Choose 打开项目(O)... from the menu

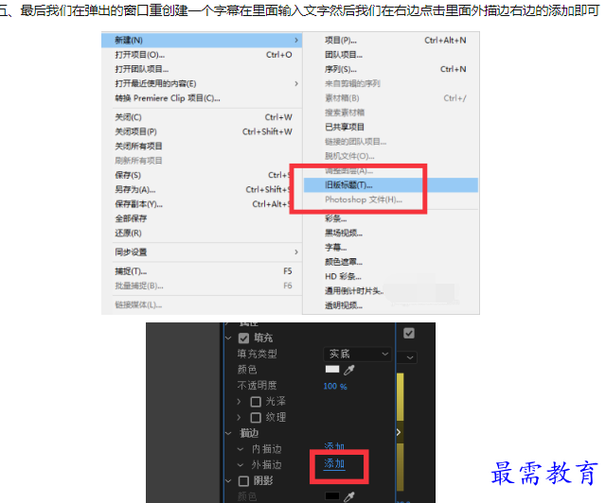(202, 55)
